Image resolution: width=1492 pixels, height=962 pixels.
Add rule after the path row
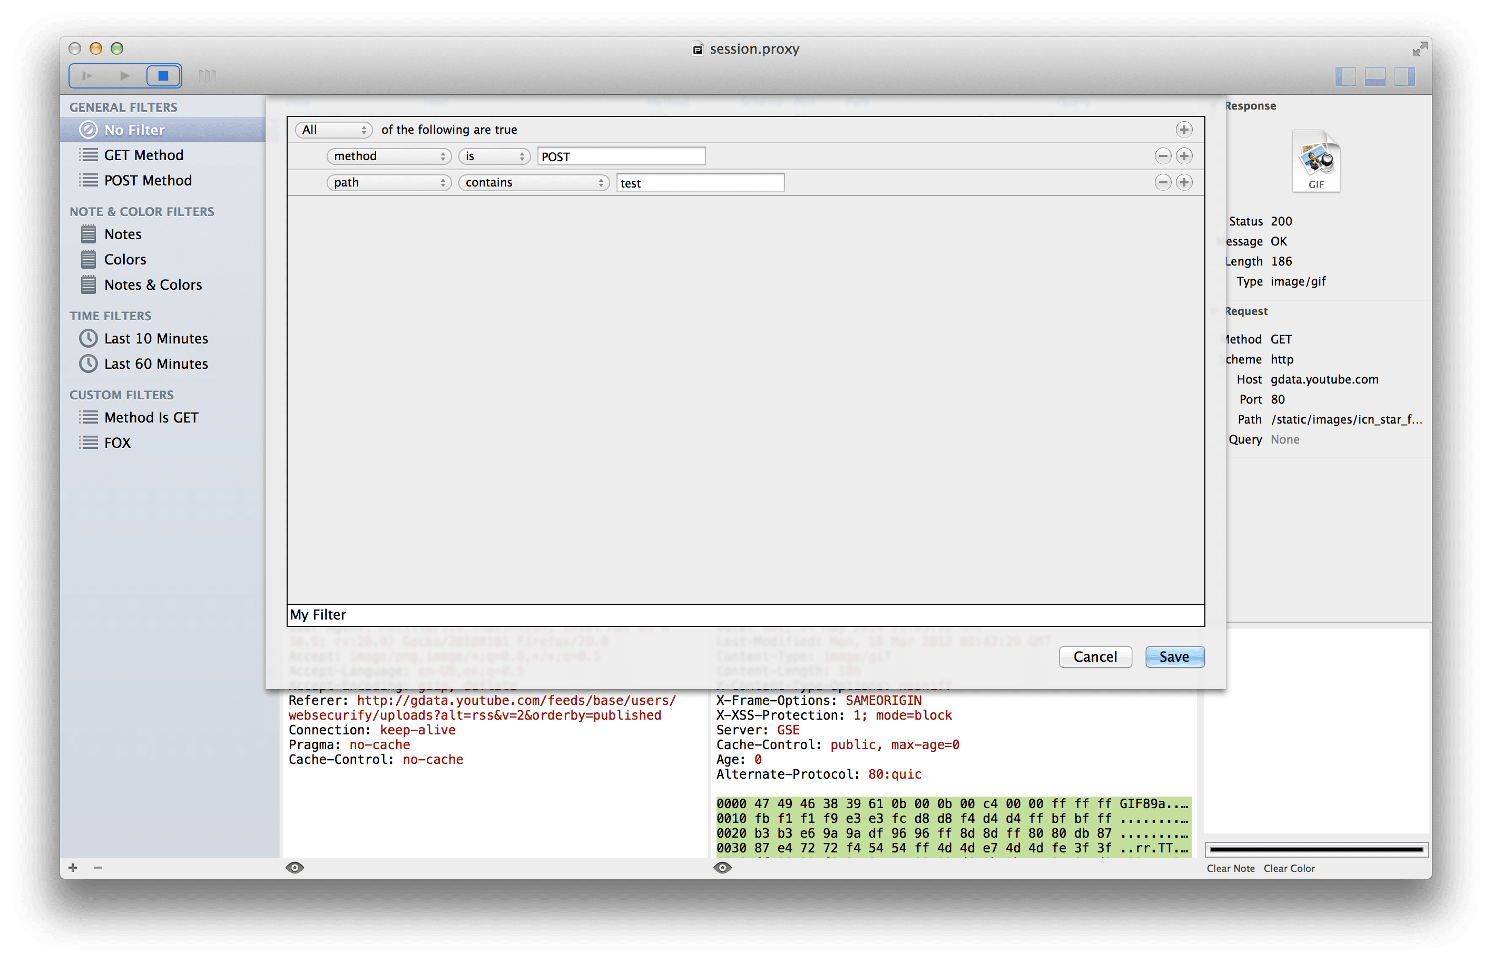pyautogui.click(x=1183, y=182)
